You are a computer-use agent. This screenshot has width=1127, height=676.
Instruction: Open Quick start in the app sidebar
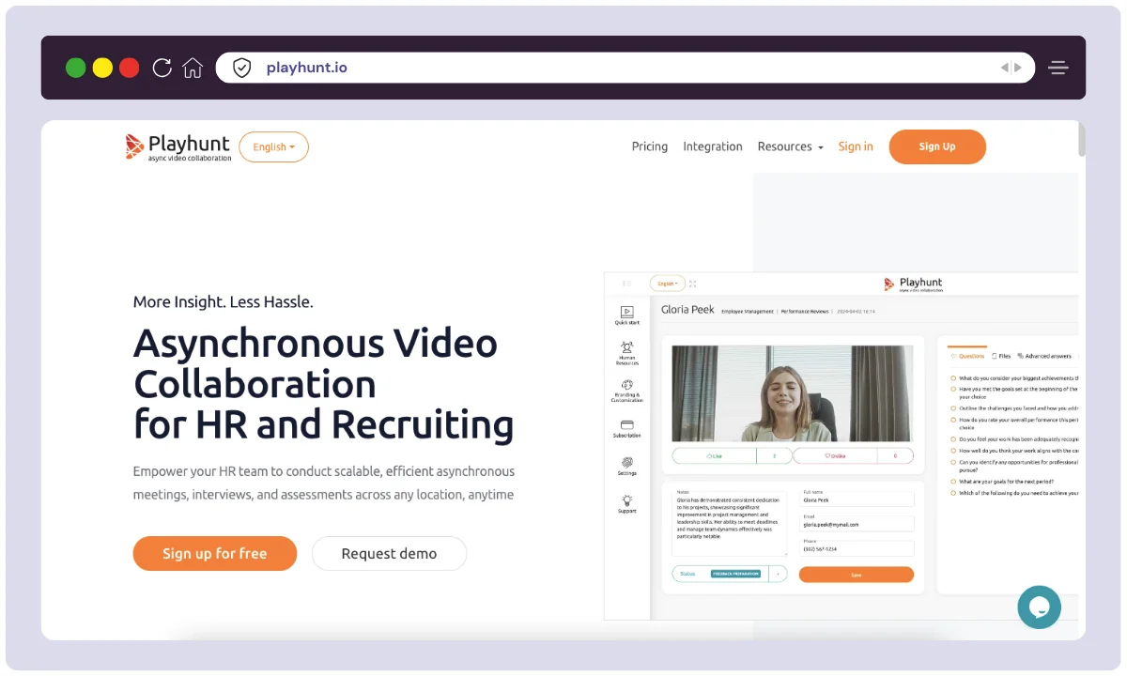tap(626, 315)
